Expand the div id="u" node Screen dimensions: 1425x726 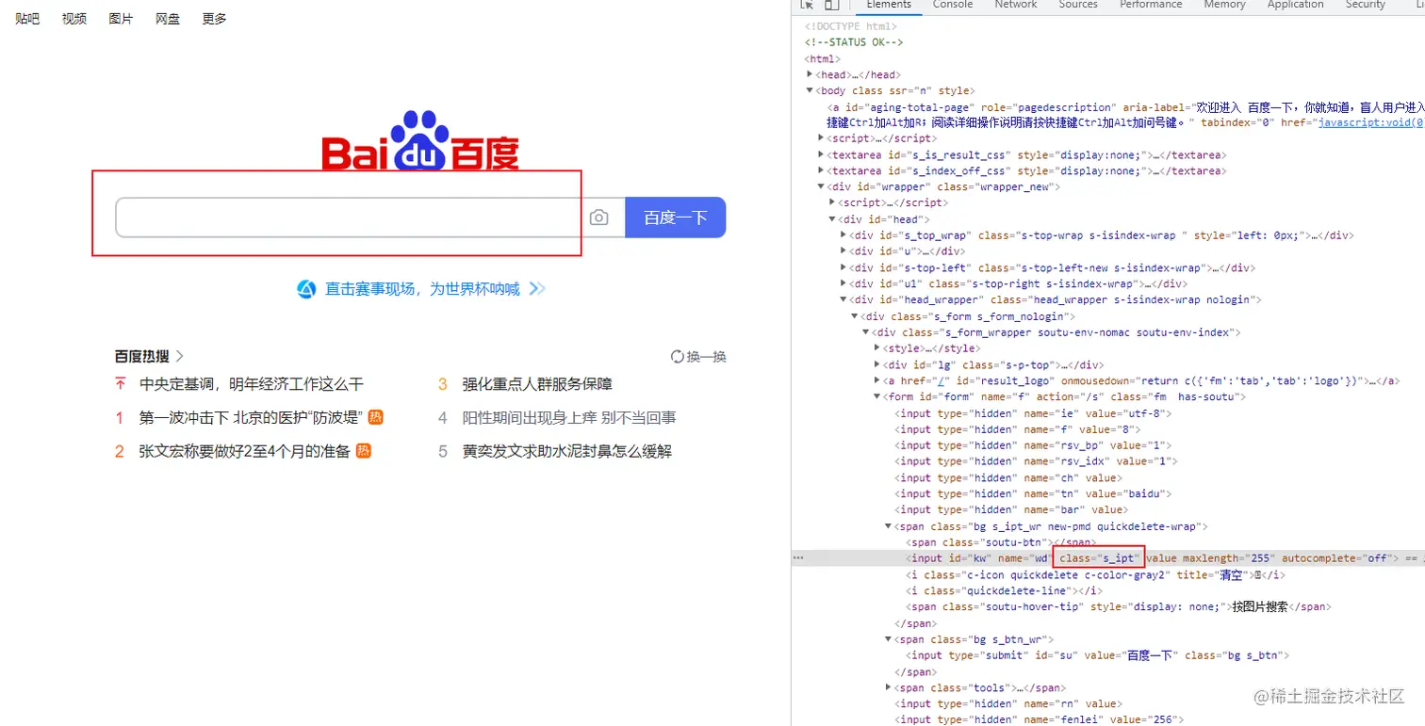click(x=844, y=250)
